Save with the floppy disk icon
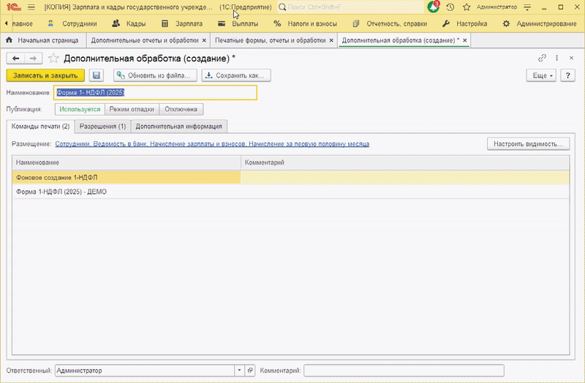 (x=97, y=75)
